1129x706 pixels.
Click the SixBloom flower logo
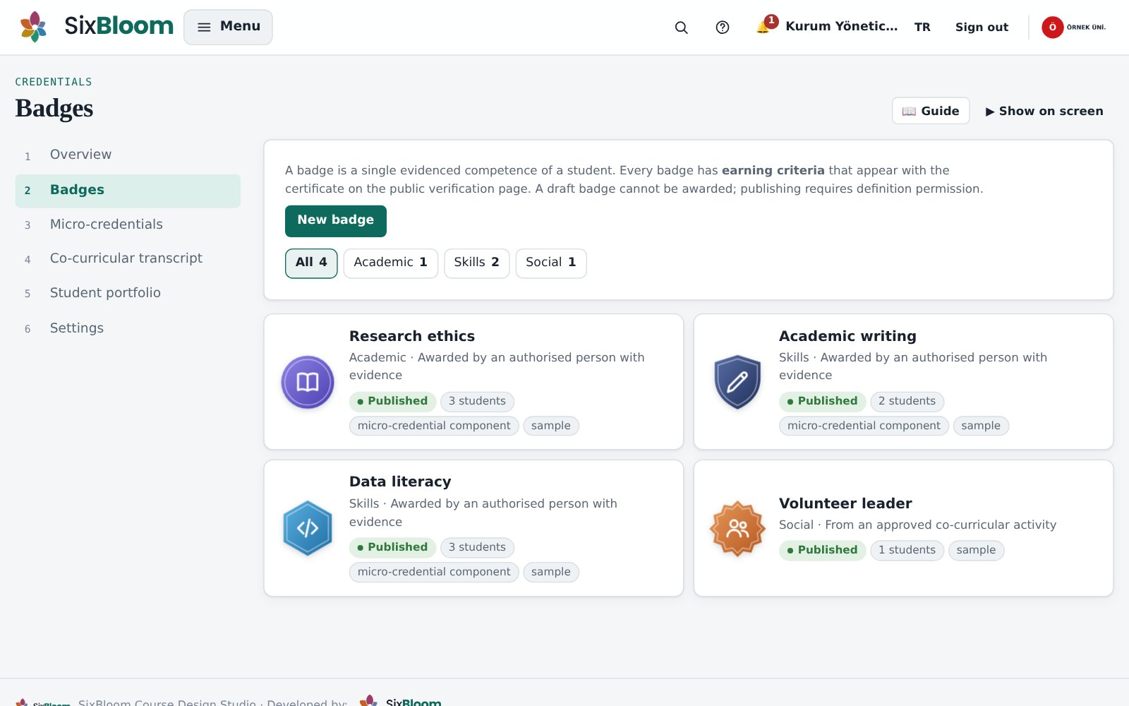(33, 27)
